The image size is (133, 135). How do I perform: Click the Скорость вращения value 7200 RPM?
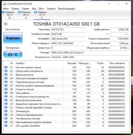pyautogui.click(x=120, y=39)
